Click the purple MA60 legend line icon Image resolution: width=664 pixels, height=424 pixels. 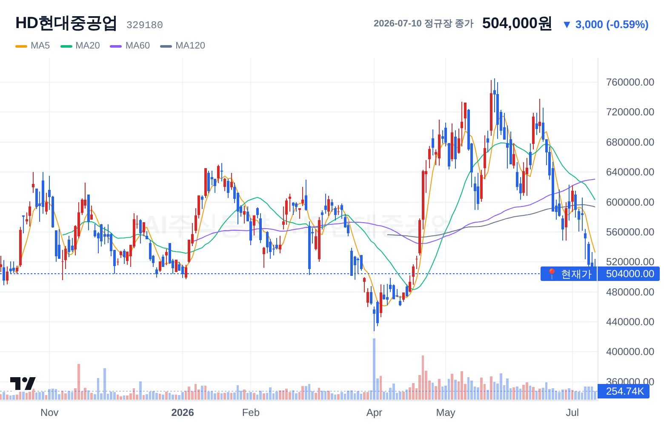tap(116, 46)
